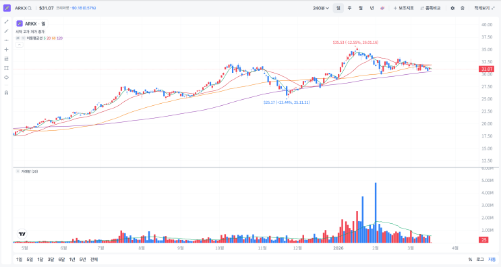Viewport: 501px width, 267px height.
Task: Select the ellipse drawing tool
Action: coord(6,78)
